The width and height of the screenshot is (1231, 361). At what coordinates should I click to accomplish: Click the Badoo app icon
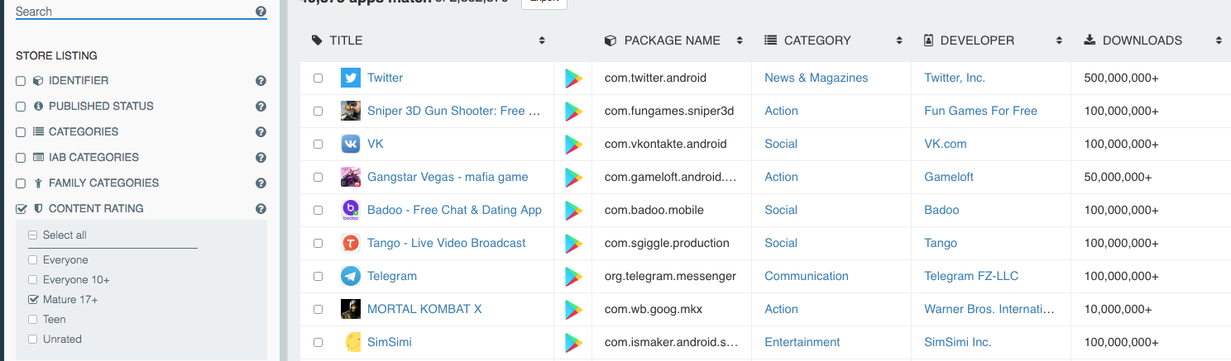(x=351, y=210)
